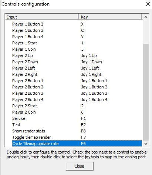
Task: Click the Key column header
Action: 110,17
